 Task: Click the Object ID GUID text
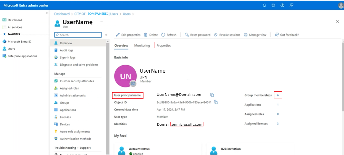click(x=184, y=102)
